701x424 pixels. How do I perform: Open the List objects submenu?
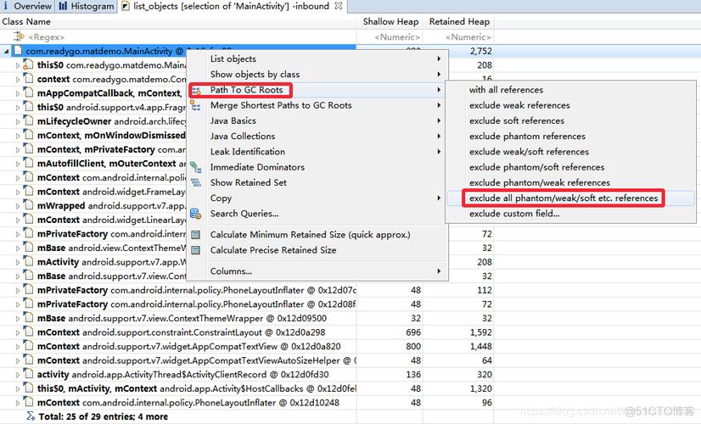[x=317, y=59]
